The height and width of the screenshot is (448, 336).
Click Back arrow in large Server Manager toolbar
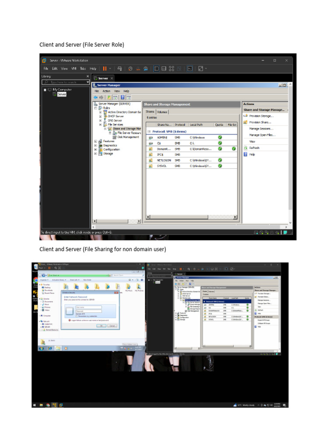pyautogui.click(x=95, y=98)
